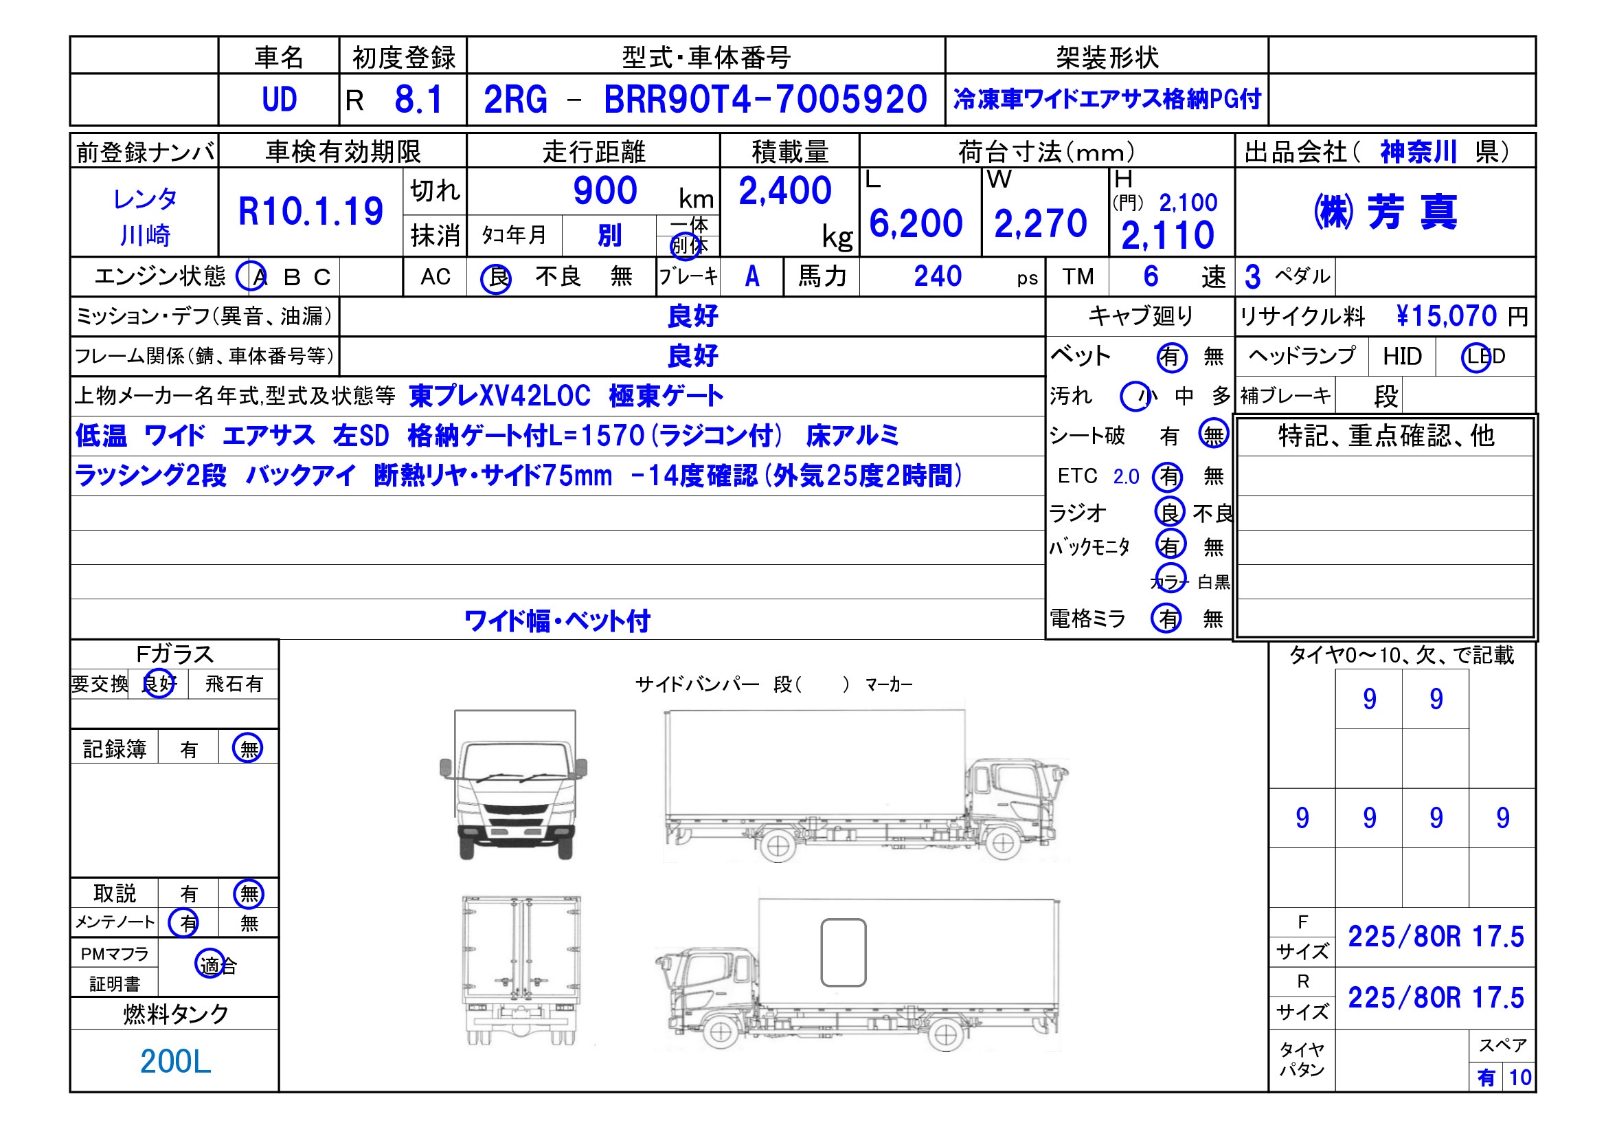This screenshot has height=1136, width=1606.
Task: Click the note ワイド幅・ベット付
Action: (558, 620)
